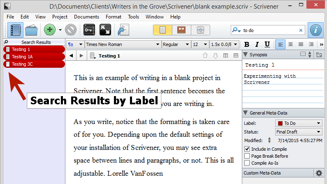Clear the search field with X
The image size is (327, 184).
coord(301,30)
